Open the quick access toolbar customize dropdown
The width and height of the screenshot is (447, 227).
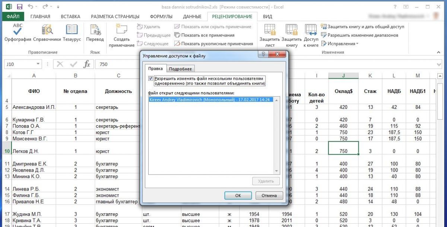coord(58,7)
